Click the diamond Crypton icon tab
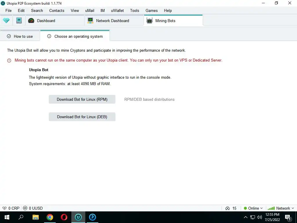 point(6,20)
